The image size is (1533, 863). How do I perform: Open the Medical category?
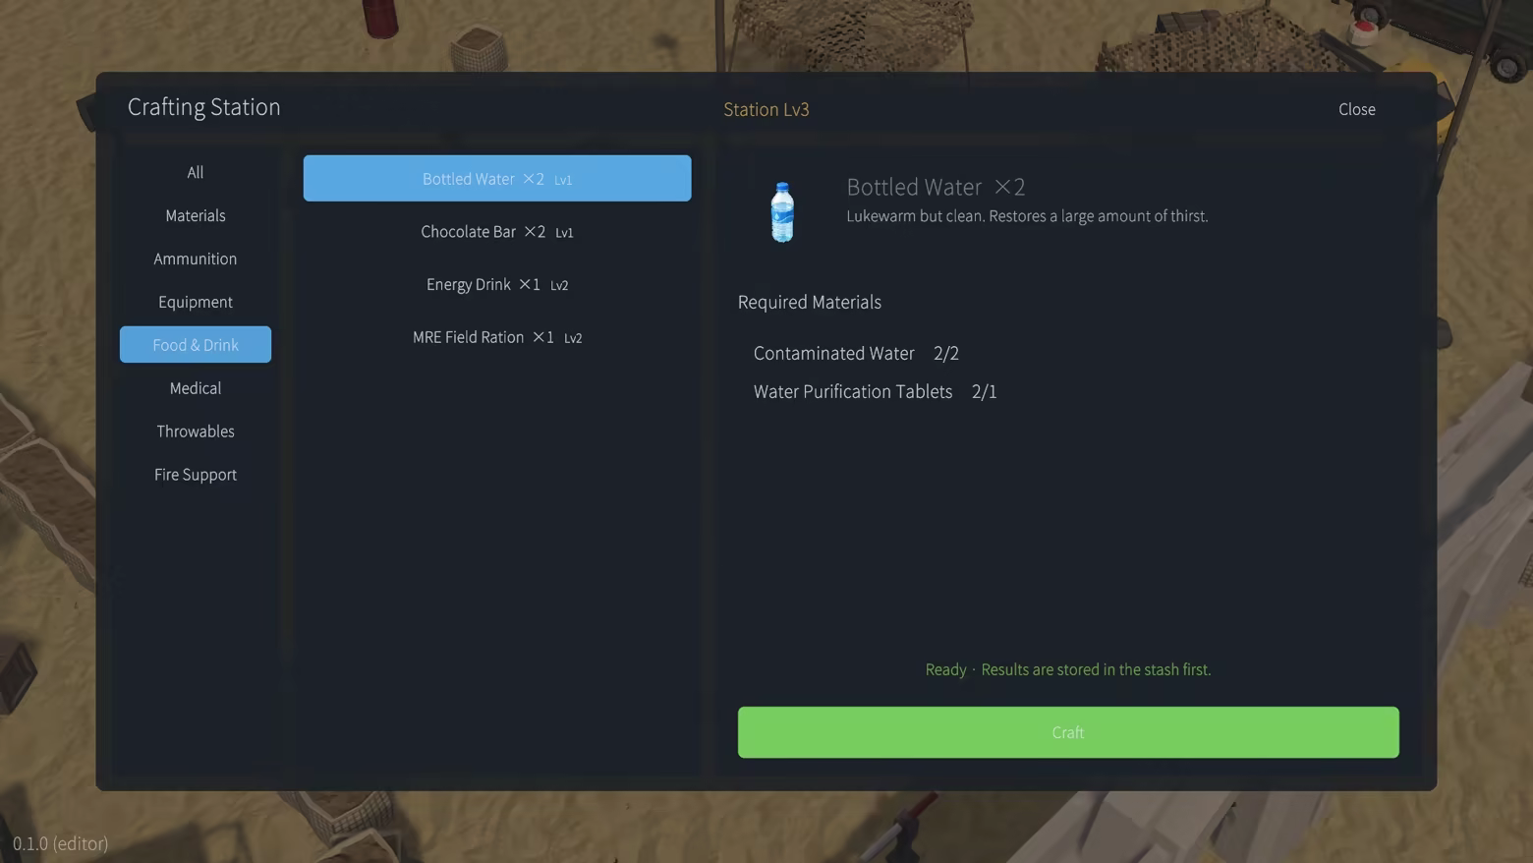click(196, 388)
